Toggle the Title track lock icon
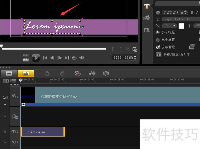 click(5, 131)
